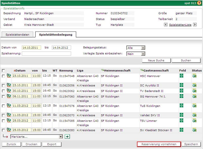This screenshot has width=203, height=149.
Task: Click status icon for TSV Limmer match
Action: [x=194, y=121]
